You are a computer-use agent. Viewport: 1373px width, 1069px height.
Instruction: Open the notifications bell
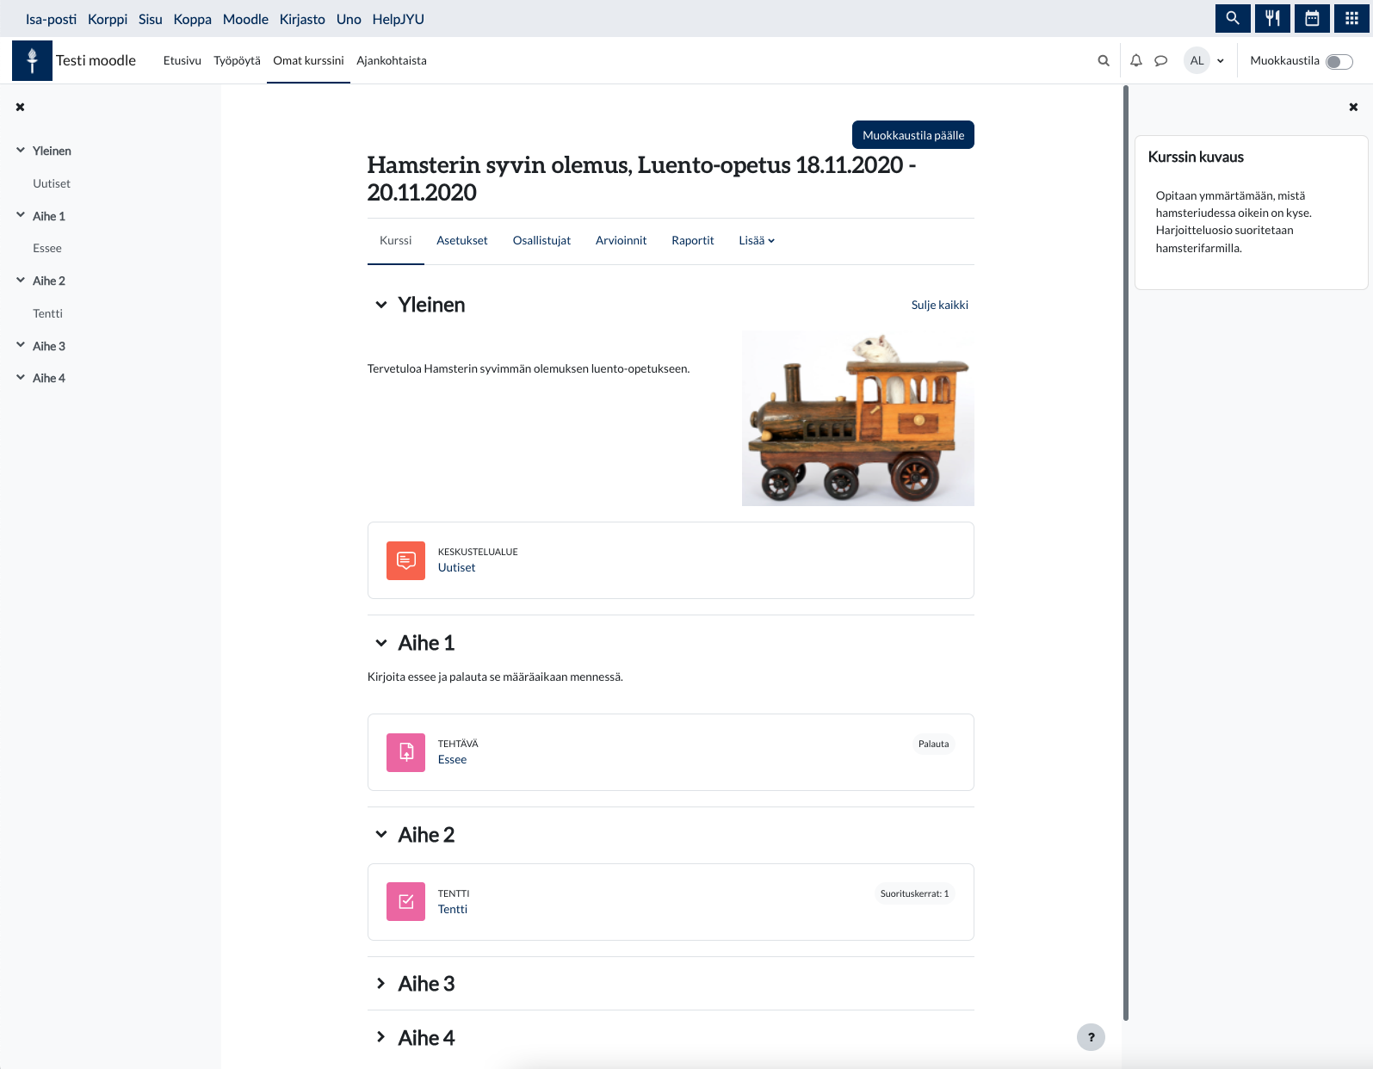(1136, 60)
